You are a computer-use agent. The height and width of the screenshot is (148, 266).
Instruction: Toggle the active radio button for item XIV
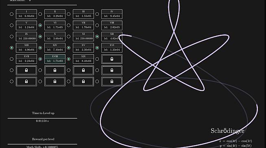(40, 48)
